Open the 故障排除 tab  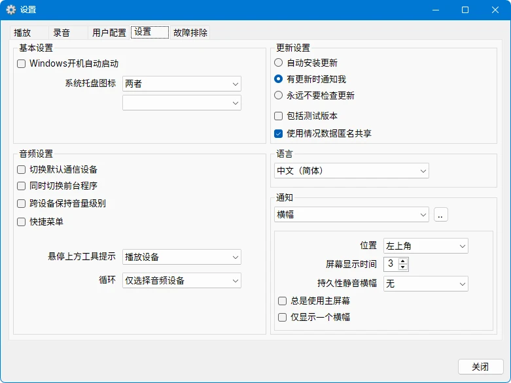pos(190,33)
